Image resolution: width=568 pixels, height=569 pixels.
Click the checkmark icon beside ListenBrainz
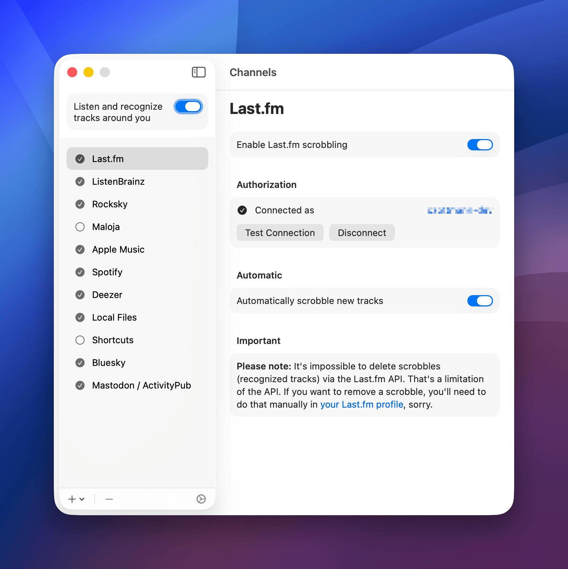80,182
